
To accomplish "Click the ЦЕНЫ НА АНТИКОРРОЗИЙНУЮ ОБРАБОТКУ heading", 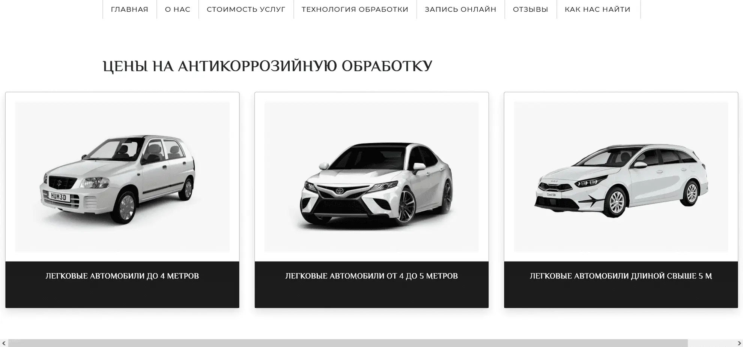I will 268,66.
